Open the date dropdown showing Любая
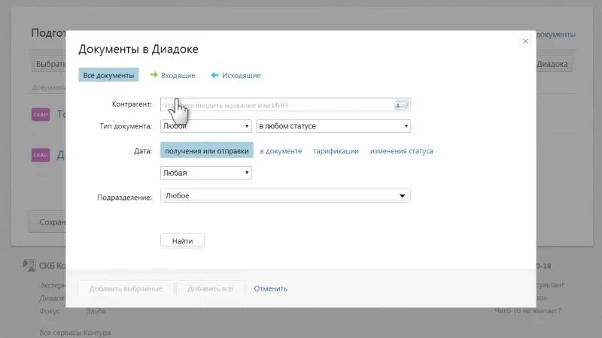602x338 pixels. pos(205,173)
